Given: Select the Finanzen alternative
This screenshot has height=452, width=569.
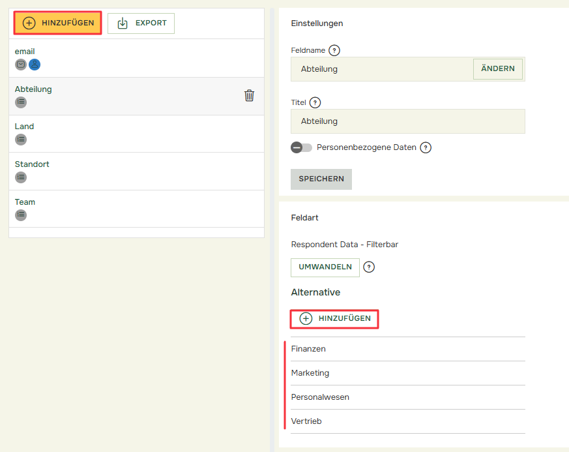Looking at the screenshot, I should click(x=408, y=349).
